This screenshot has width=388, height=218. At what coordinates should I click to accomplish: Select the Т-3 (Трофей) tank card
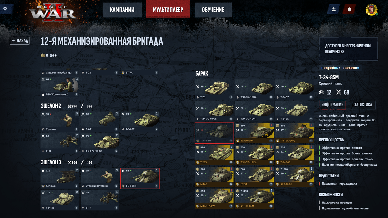[294, 133]
